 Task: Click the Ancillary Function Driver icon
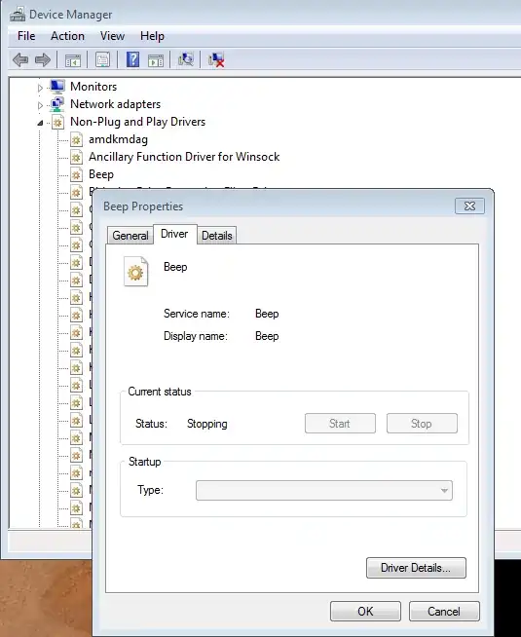(76, 157)
